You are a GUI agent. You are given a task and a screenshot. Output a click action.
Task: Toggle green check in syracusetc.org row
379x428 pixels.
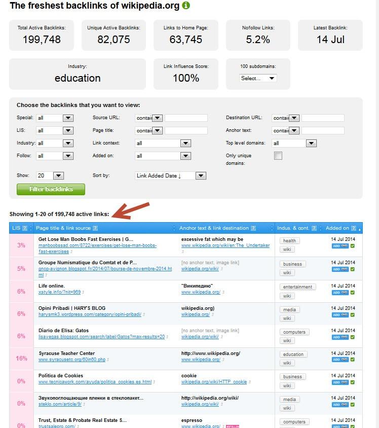[x=353, y=360]
